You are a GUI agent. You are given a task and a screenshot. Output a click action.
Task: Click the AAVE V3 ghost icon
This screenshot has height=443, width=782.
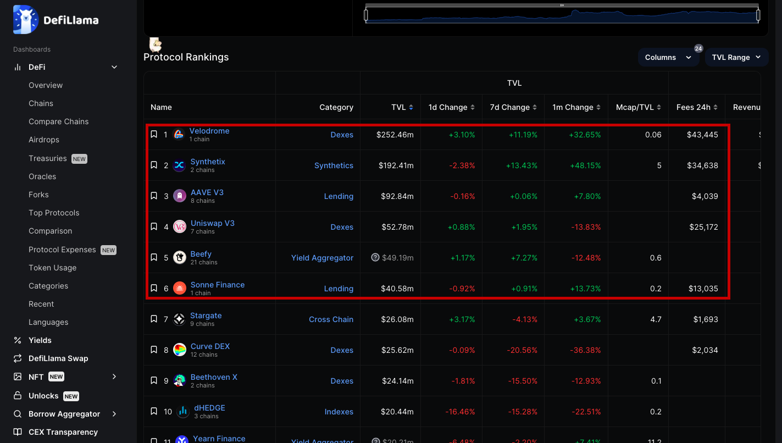pyautogui.click(x=180, y=196)
